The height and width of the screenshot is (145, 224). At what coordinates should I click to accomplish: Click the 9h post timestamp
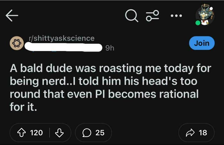[109, 48]
